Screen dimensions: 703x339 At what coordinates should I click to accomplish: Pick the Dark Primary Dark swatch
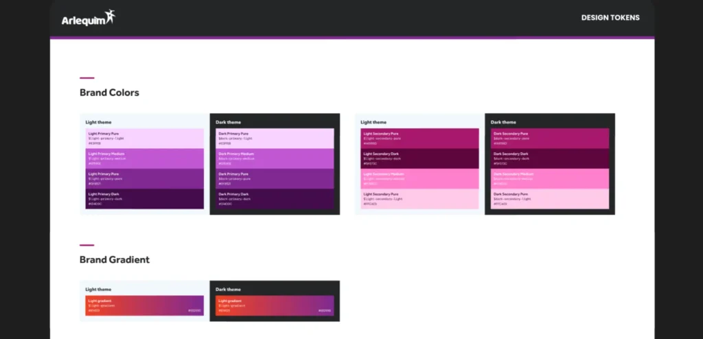pos(275,198)
